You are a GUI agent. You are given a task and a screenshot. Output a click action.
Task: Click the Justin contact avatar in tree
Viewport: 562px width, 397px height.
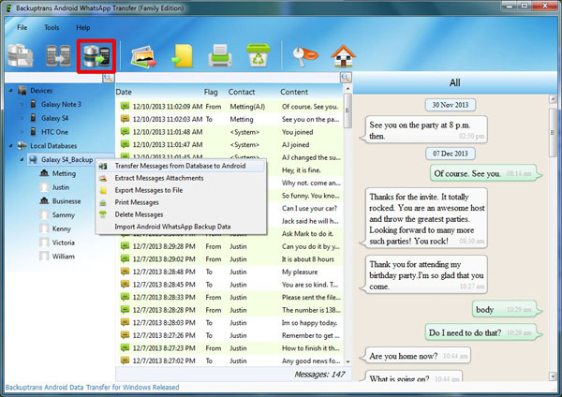coord(44,187)
